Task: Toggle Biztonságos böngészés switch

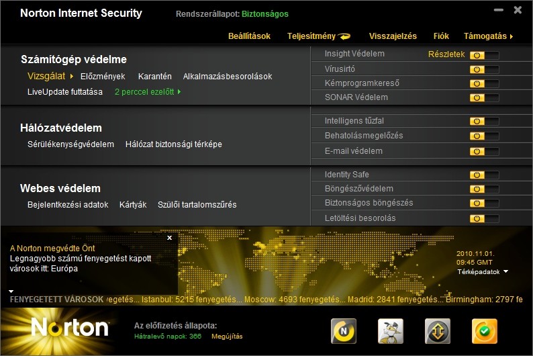Action: point(485,204)
